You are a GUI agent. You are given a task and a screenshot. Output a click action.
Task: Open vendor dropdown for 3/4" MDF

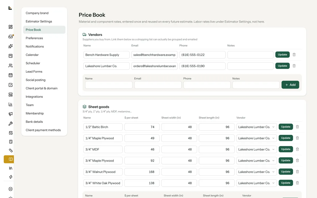pyautogui.click(x=257, y=149)
